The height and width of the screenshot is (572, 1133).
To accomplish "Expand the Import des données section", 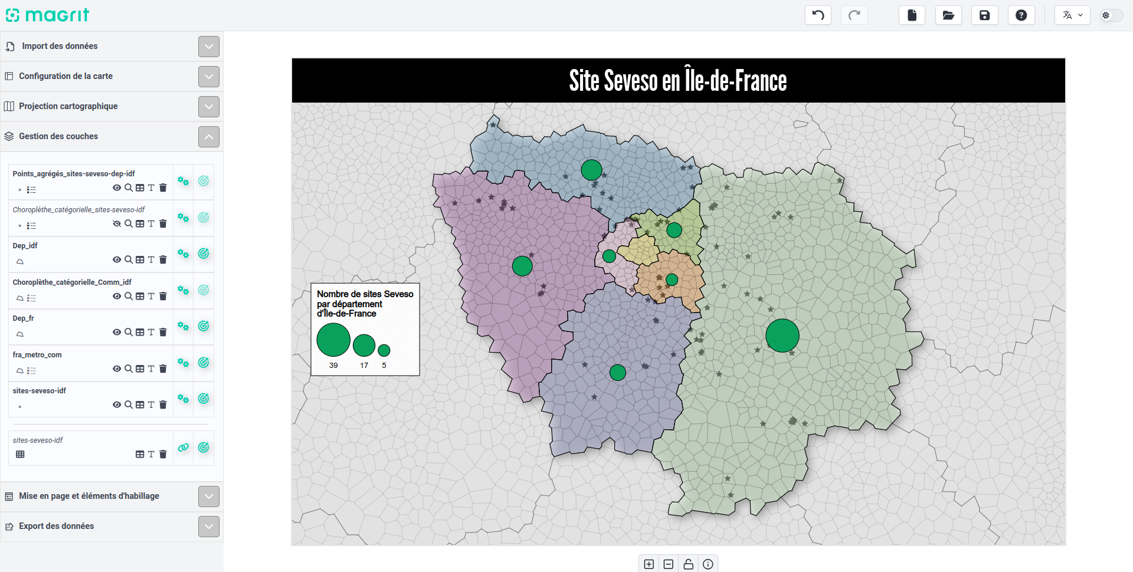I will pos(209,47).
